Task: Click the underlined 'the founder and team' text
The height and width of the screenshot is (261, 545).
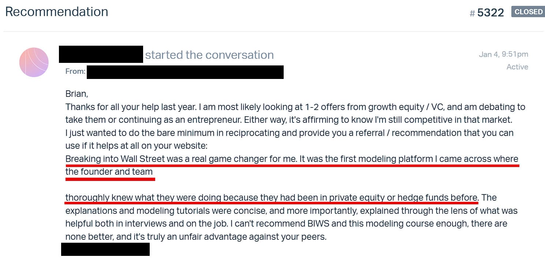Action: click(109, 171)
